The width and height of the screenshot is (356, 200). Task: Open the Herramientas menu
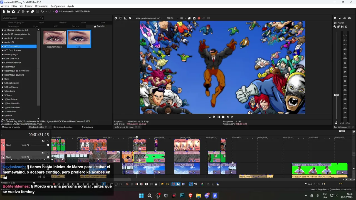pyautogui.click(x=41, y=6)
